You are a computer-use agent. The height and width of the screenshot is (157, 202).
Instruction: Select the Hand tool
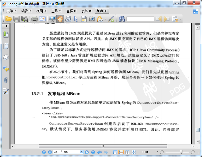[60, 19]
